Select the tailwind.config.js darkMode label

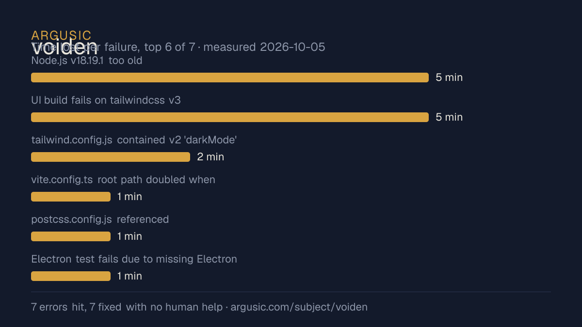134,140
